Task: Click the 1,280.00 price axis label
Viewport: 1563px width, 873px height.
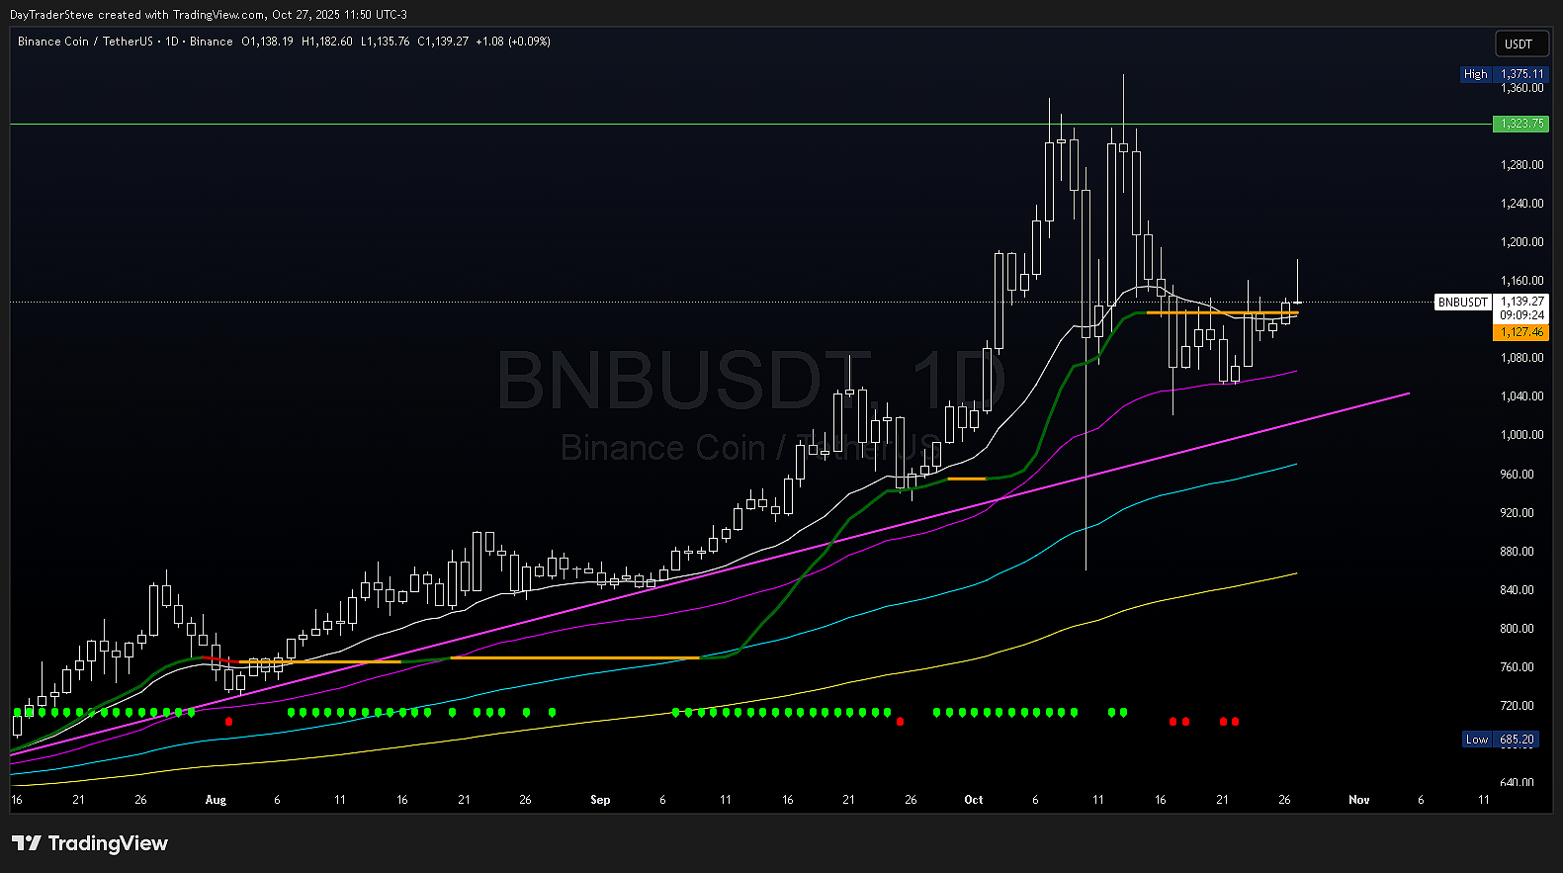Action: 1522,165
